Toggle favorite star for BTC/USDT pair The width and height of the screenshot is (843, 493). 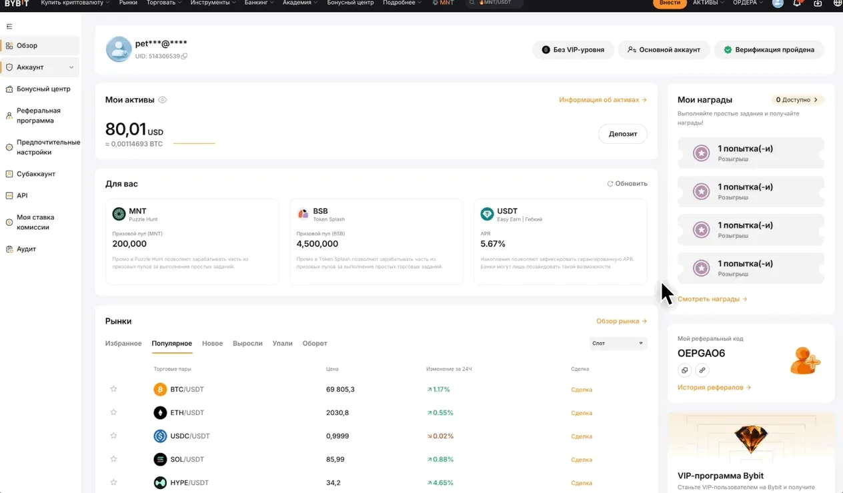pos(113,389)
